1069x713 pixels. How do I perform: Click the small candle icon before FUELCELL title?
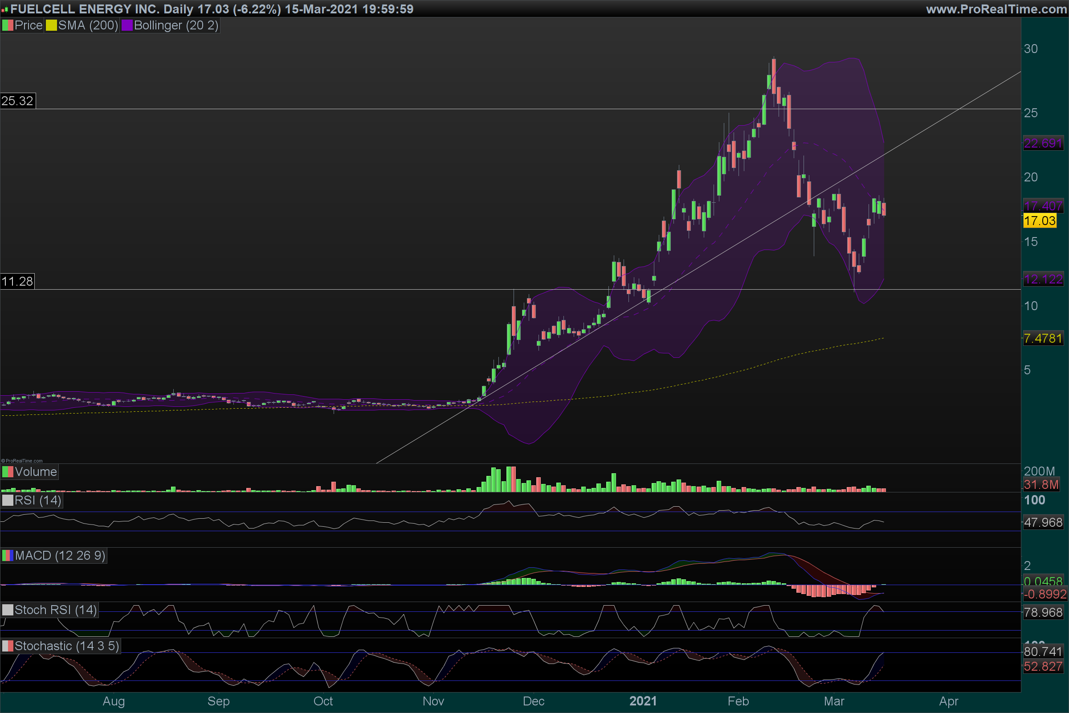pos(4,9)
